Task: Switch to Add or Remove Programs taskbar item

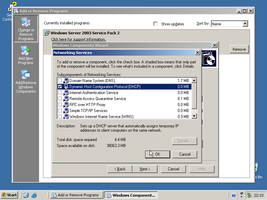Action: pyautogui.click(x=77, y=195)
